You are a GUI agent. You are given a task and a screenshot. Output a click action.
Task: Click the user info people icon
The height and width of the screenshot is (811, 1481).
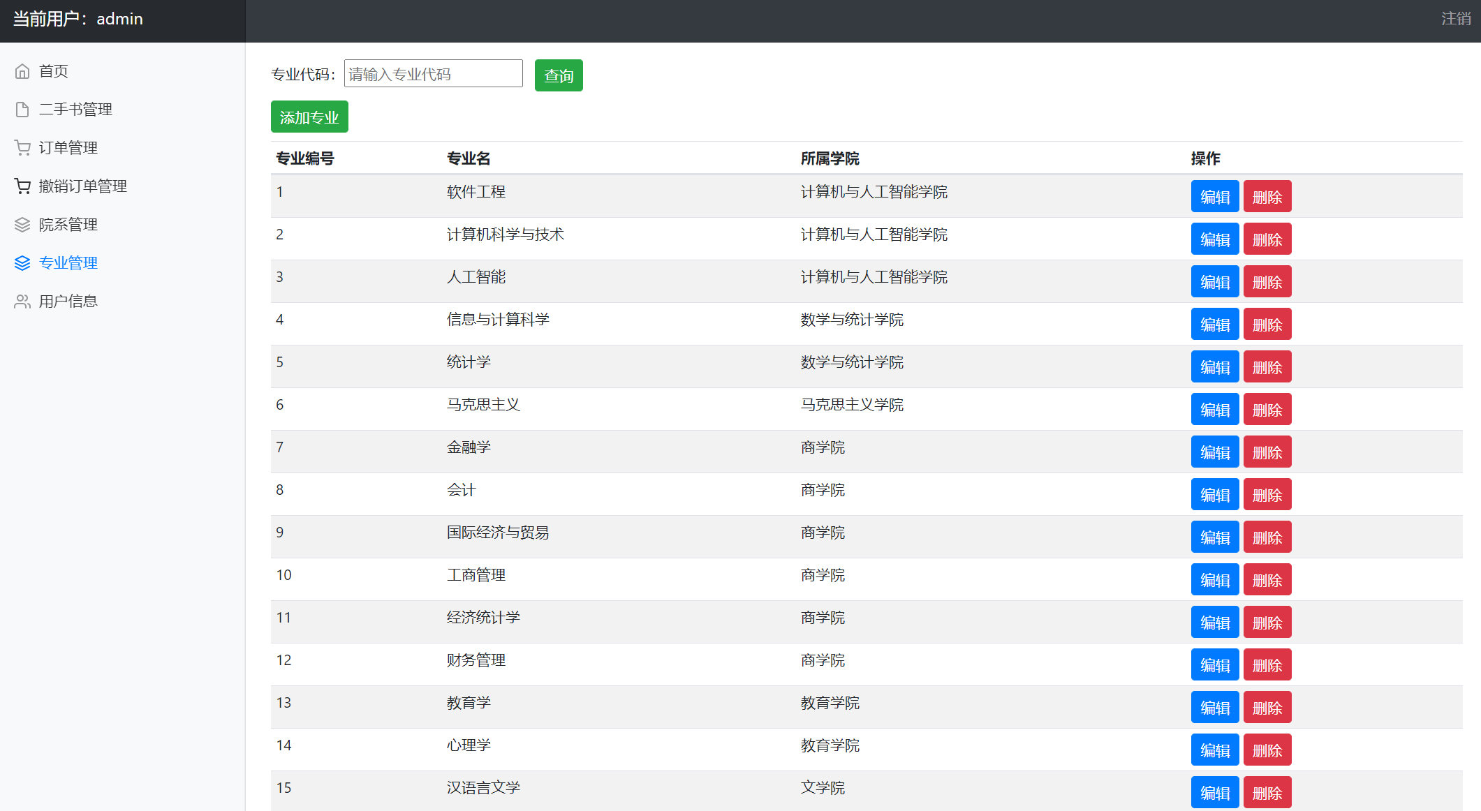pos(22,302)
